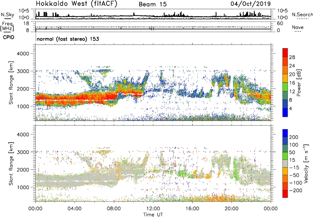Click the 'Hokkaido West (fitACF)' title text
Screen dimensions: 313x217
coord(76,4)
